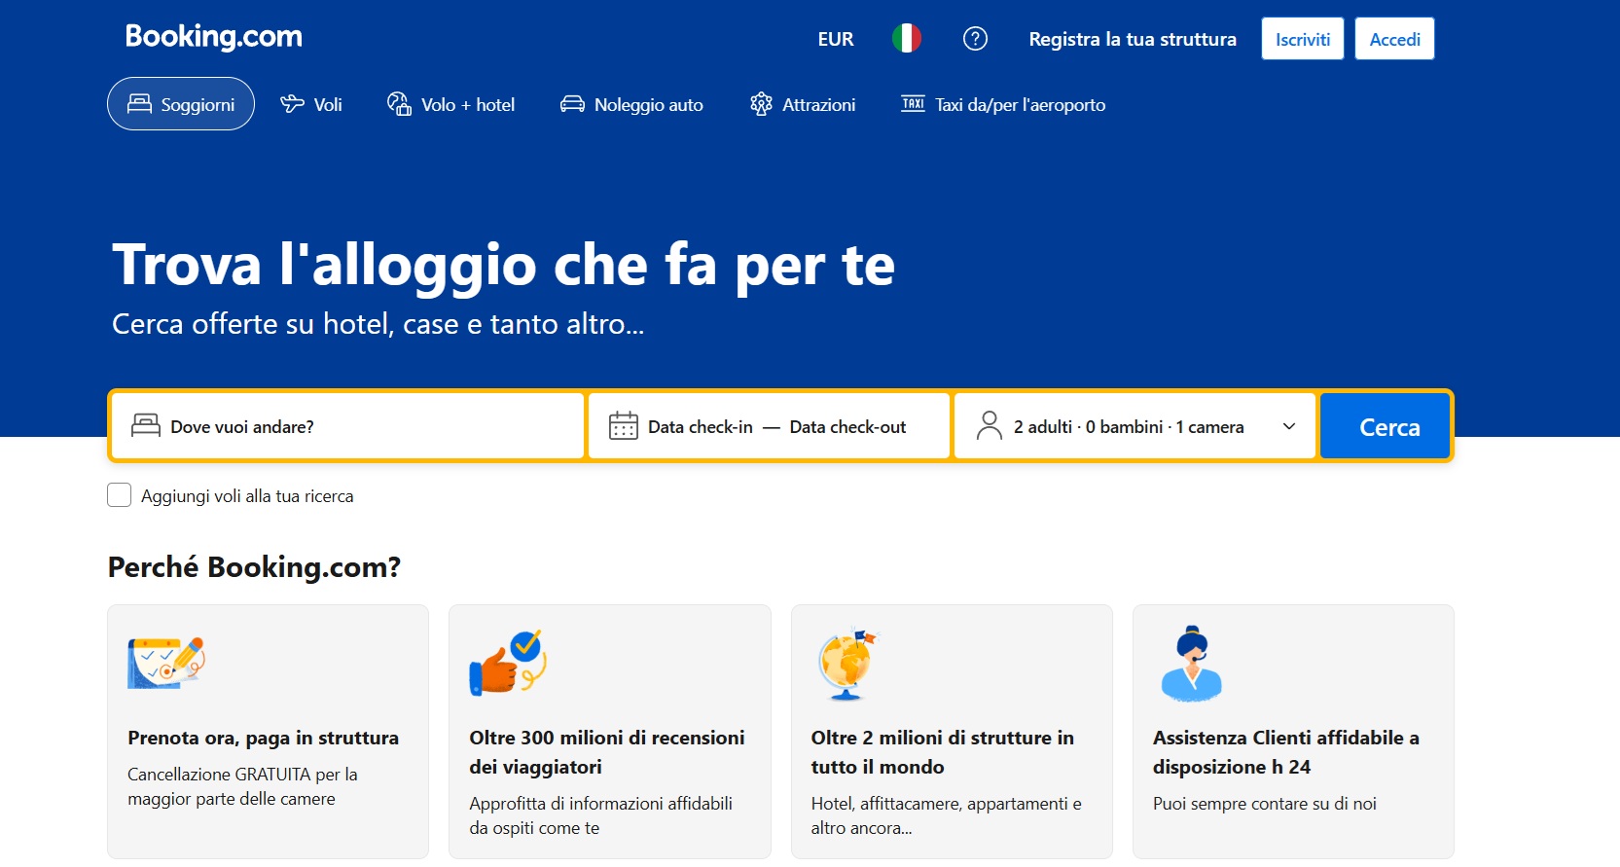Open help via question mark icon
Screen dimensions: 1620x867
(975, 39)
